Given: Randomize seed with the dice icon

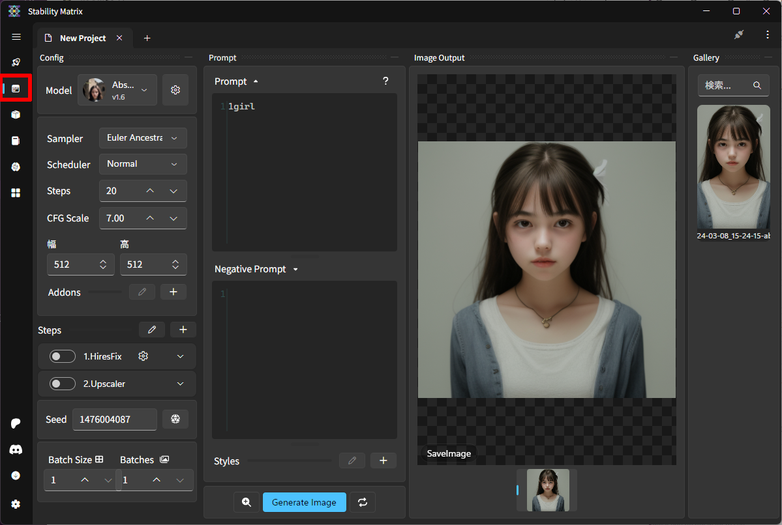Looking at the screenshot, I should [175, 419].
